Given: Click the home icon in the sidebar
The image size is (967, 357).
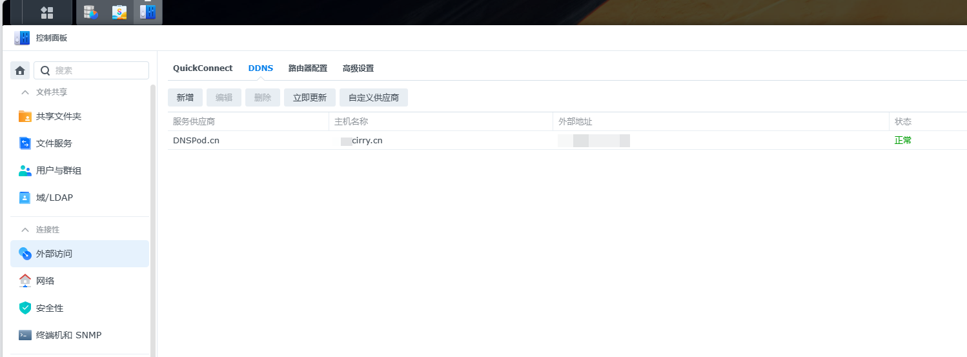Looking at the screenshot, I should [20, 70].
